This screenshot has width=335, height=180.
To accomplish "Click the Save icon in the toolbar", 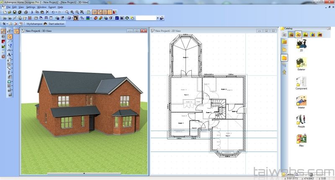I will coord(15,13).
